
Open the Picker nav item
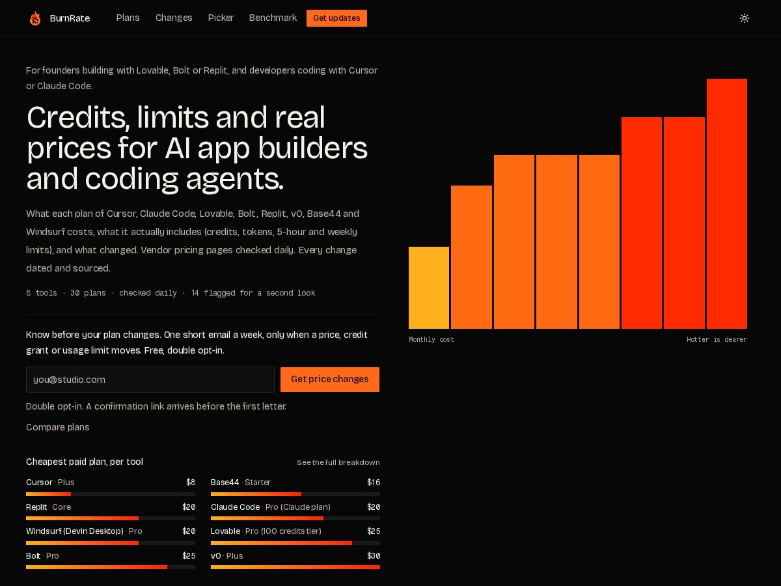(x=221, y=18)
